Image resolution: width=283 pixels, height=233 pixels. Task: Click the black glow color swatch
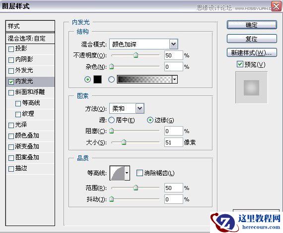point(97,79)
